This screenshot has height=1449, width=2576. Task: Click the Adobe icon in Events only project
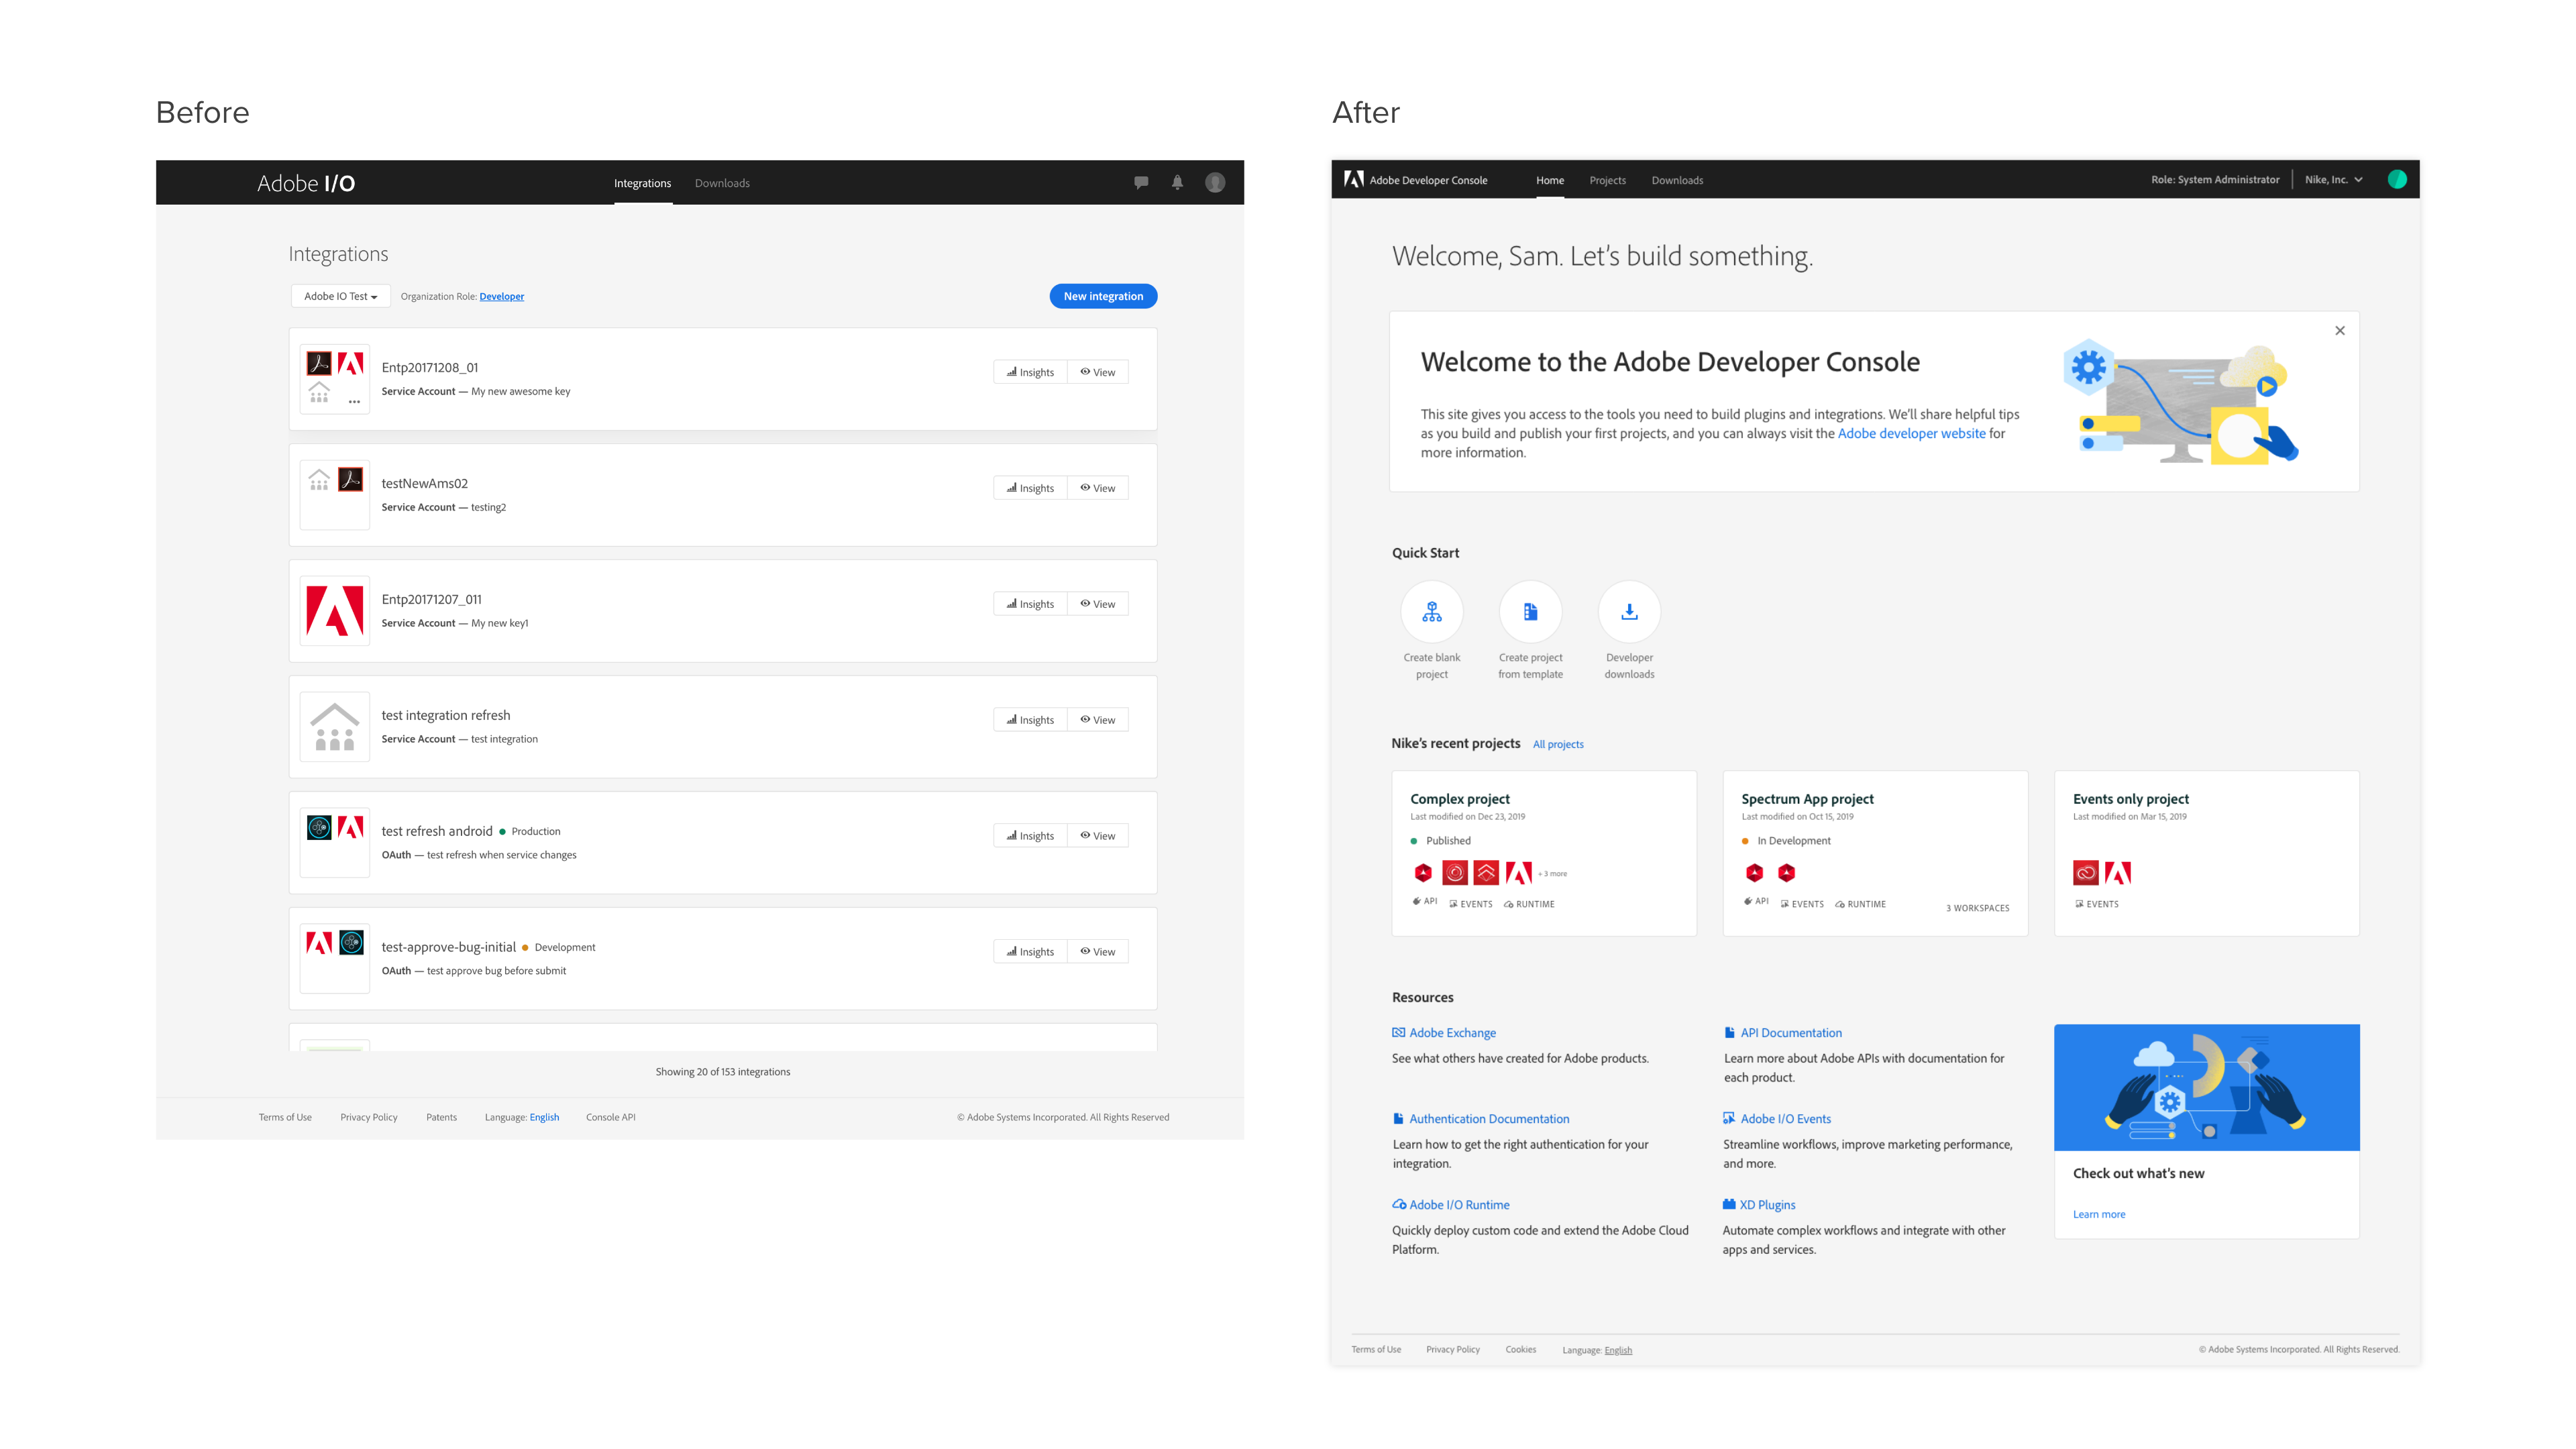click(2118, 873)
